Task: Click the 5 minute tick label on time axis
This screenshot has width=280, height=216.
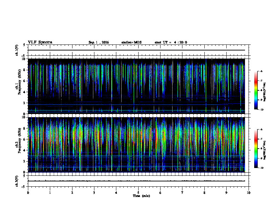Action: click(138, 193)
